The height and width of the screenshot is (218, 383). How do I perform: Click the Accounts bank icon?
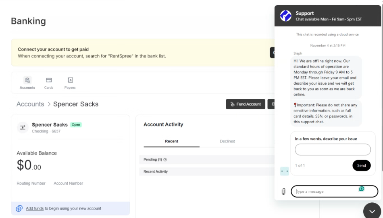27,80
